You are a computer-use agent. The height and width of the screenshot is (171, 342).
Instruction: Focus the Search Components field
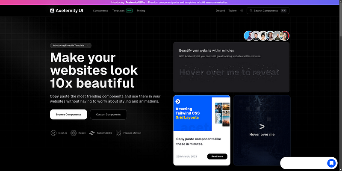(x=268, y=10)
